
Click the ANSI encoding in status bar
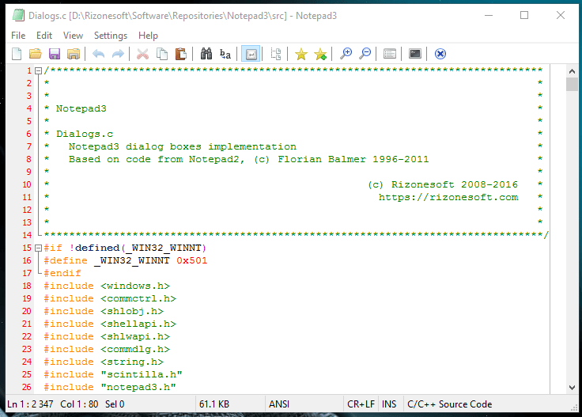(x=279, y=404)
